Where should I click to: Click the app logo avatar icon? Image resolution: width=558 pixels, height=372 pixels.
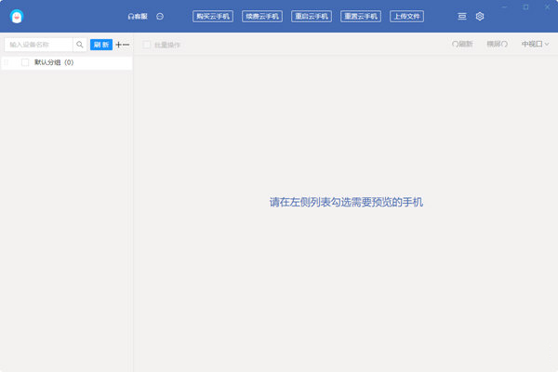[17, 17]
